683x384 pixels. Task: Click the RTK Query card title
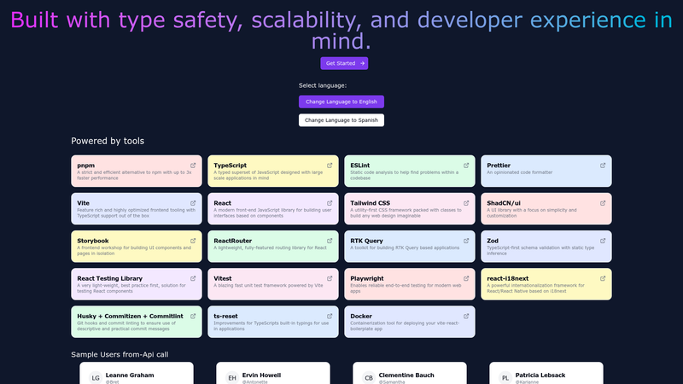367,241
